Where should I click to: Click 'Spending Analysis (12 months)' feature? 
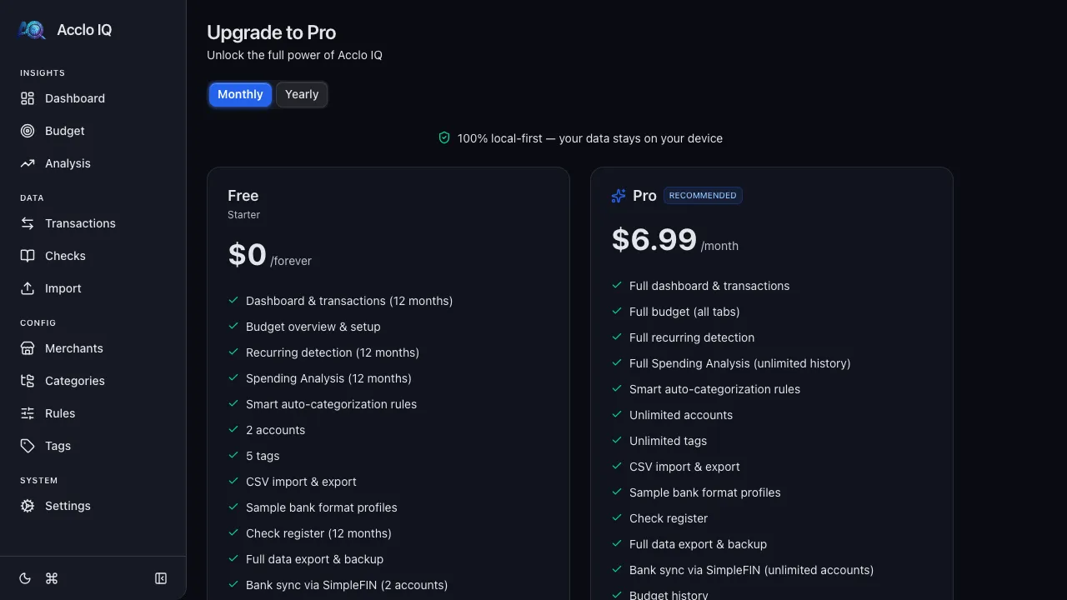(328, 378)
